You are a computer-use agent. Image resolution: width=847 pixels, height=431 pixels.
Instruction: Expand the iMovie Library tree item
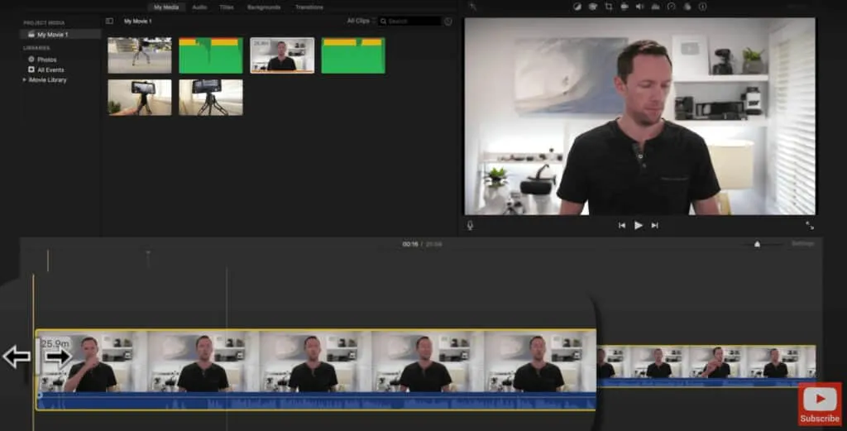tap(25, 80)
